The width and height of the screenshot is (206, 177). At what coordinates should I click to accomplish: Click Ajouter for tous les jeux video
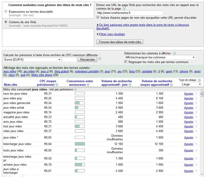(189, 94)
